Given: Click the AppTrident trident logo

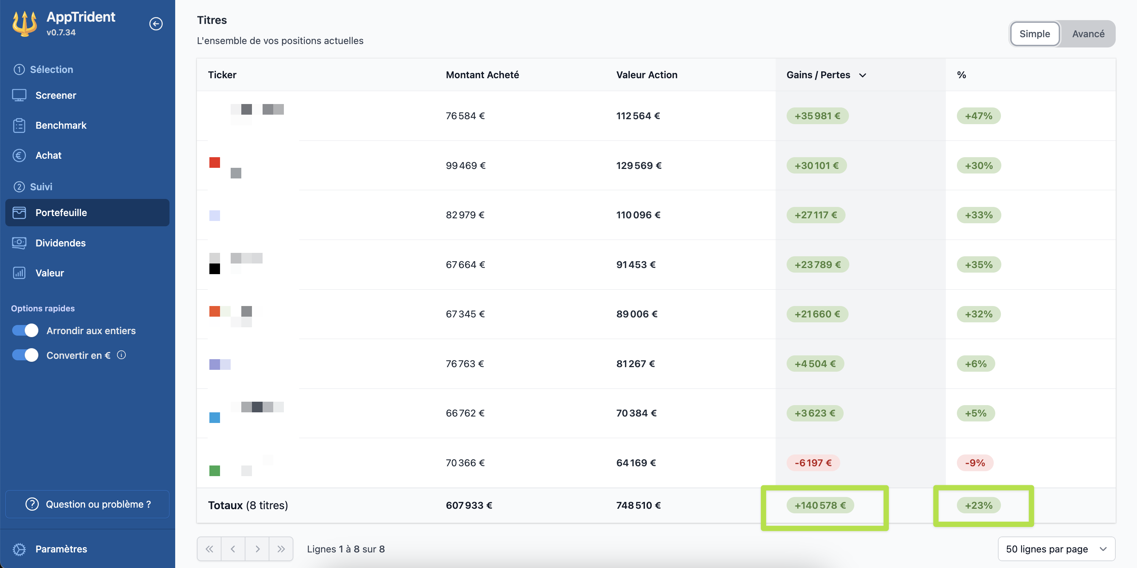Looking at the screenshot, I should tap(24, 24).
